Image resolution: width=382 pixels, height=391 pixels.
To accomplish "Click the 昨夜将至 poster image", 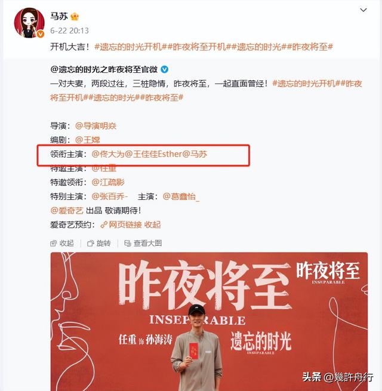I will click(209, 321).
